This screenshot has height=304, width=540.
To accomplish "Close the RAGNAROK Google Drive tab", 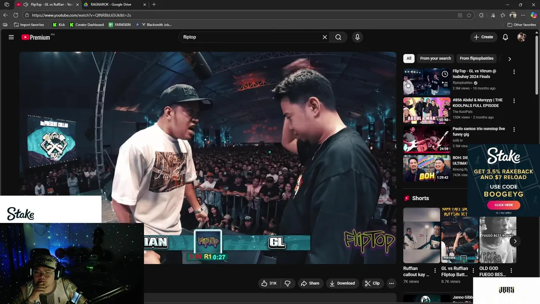I will click(x=145, y=5).
